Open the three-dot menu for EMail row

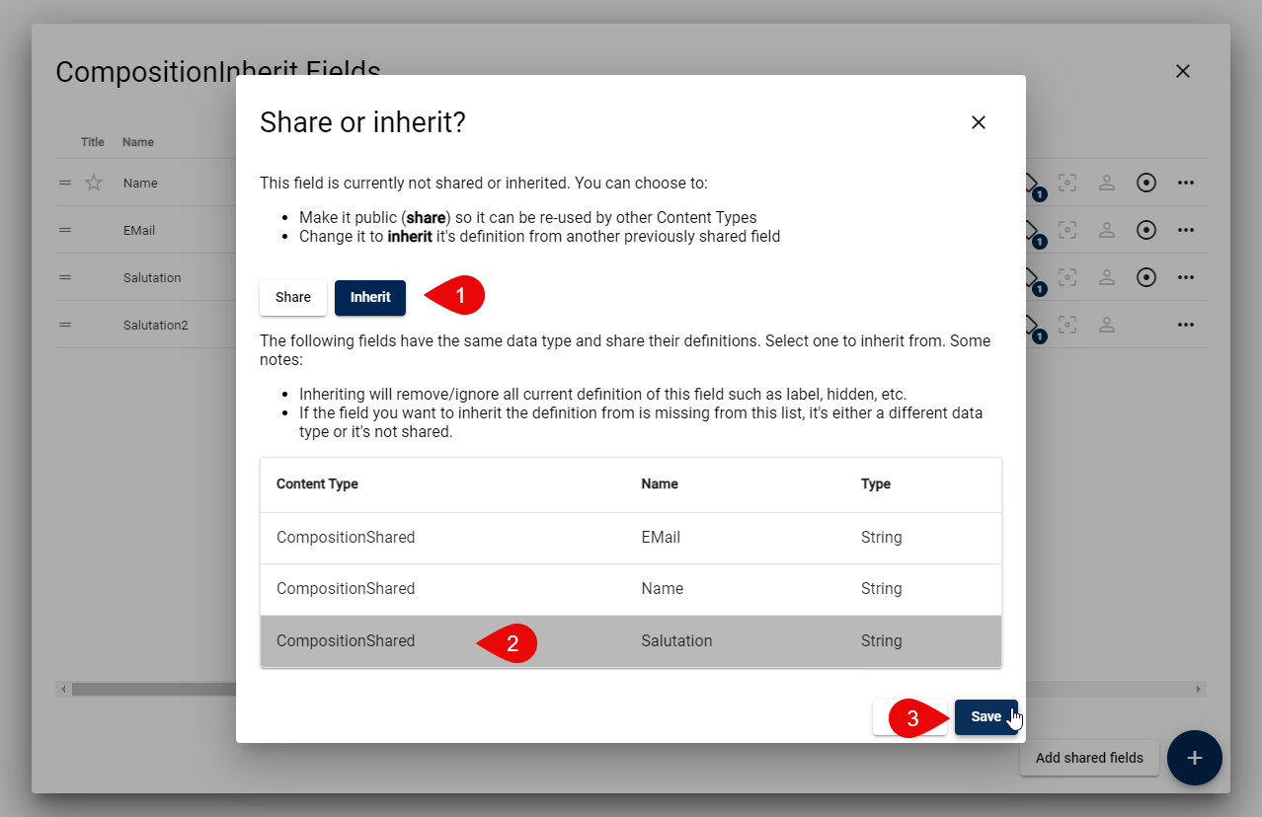[1186, 230]
